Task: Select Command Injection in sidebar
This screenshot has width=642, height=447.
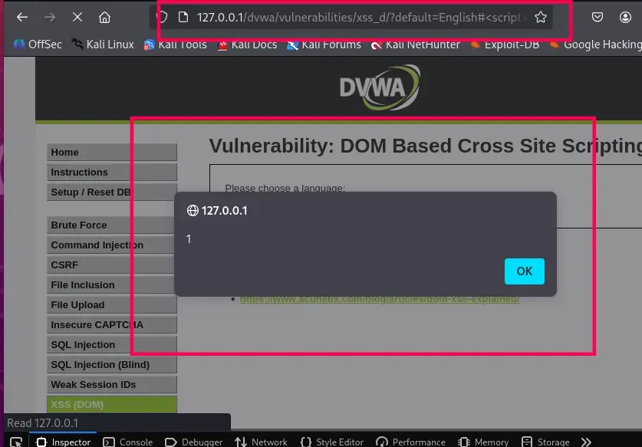Action: (x=112, y=245)
